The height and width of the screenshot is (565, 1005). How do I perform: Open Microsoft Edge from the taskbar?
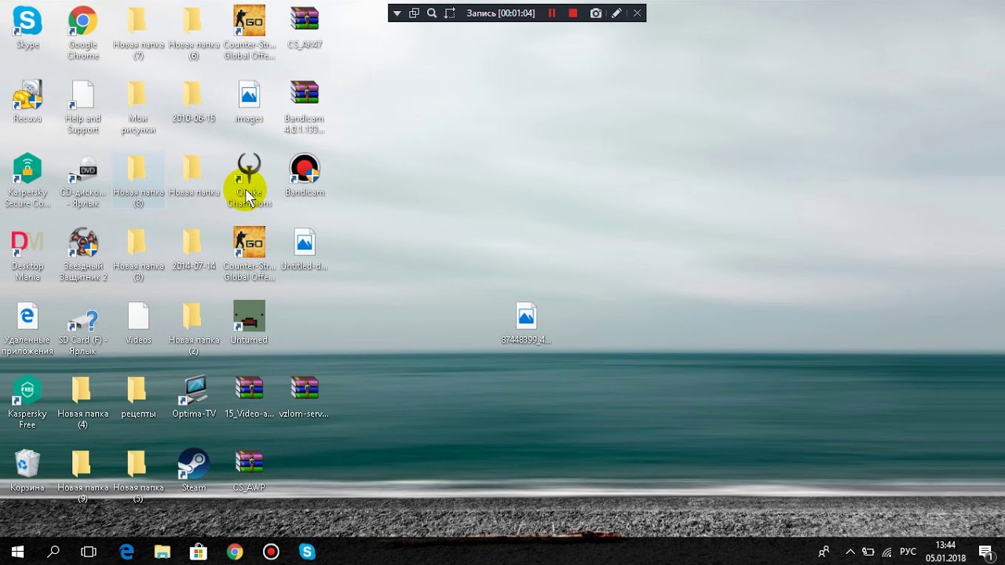[126, 552]
